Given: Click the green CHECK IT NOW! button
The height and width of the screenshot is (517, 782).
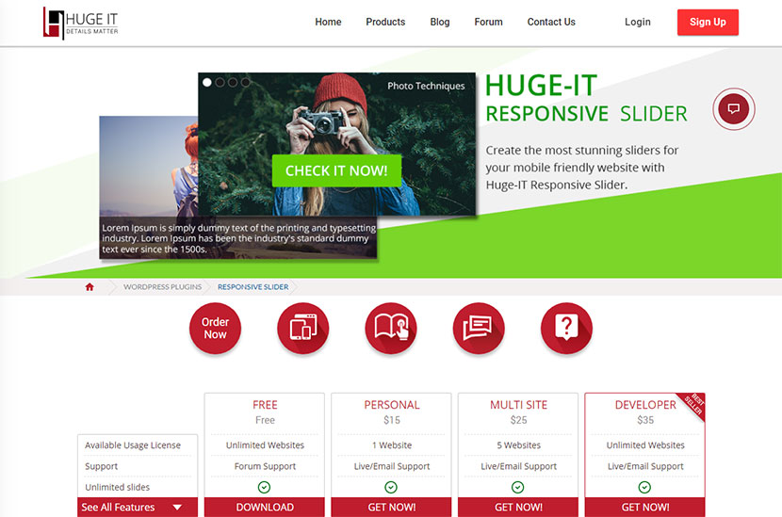Looking at the screenshot, I should click(x=336, y=170).
